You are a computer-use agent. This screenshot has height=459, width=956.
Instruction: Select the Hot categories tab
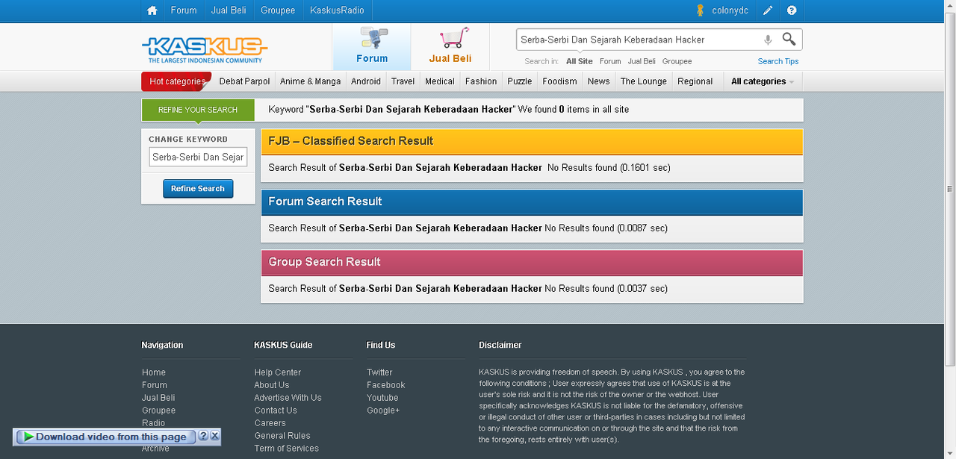click(177, 81)
